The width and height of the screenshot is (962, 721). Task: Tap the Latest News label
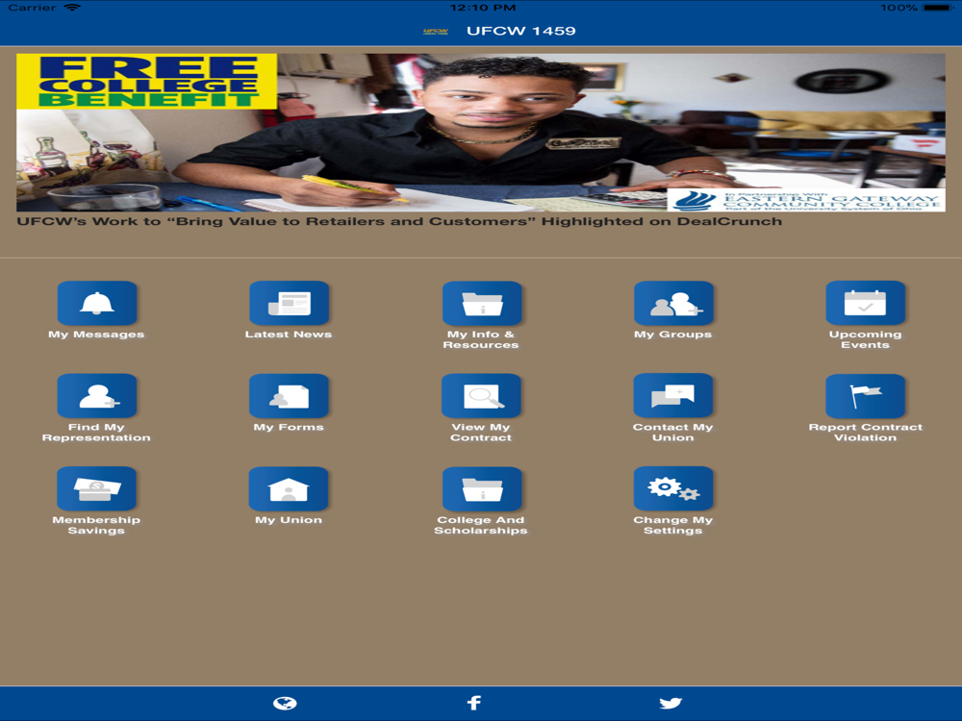pyautogui.click(x=289, y=335)
